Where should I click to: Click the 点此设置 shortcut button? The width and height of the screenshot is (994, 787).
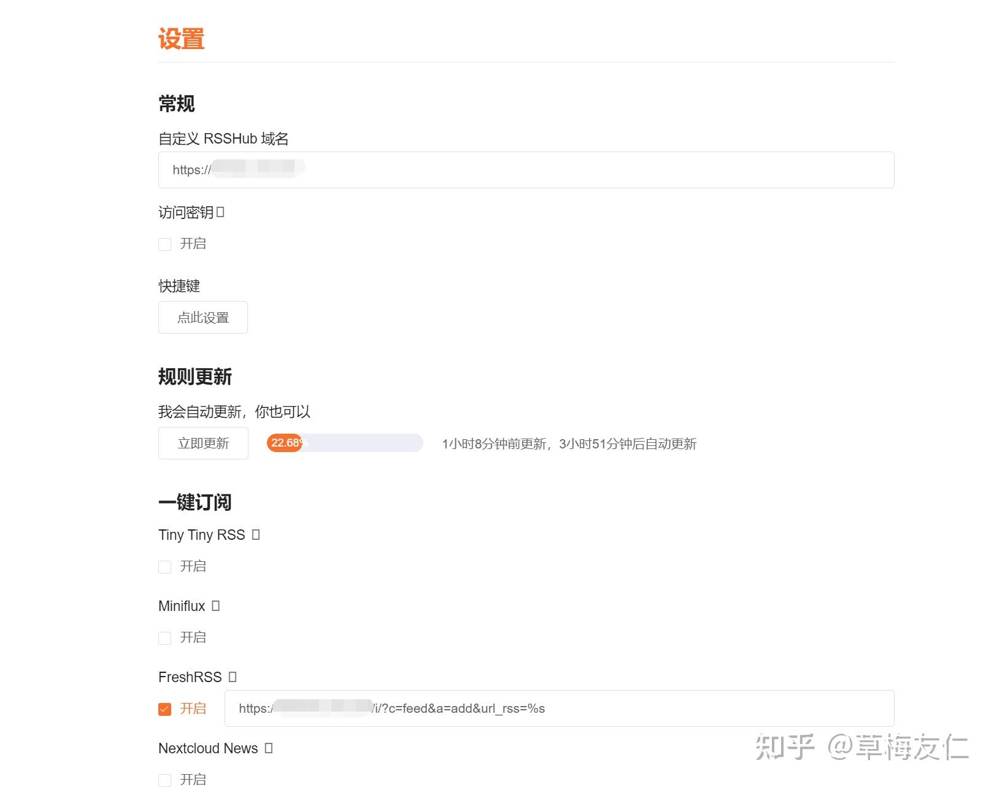pos(202,317)
